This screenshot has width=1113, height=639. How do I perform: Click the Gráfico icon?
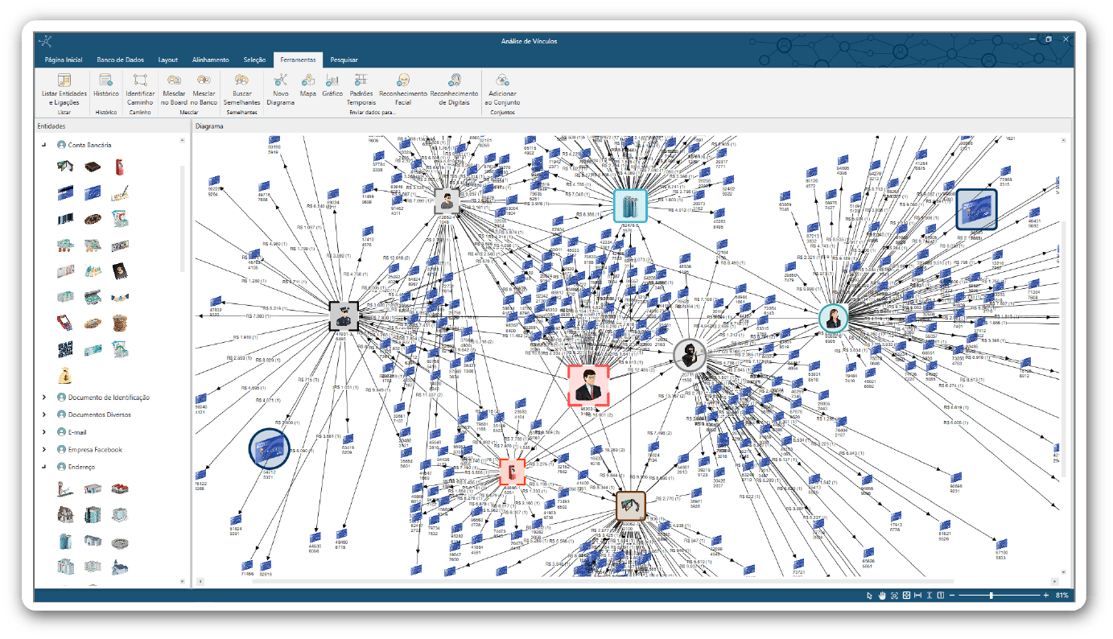tap(332, 90)
